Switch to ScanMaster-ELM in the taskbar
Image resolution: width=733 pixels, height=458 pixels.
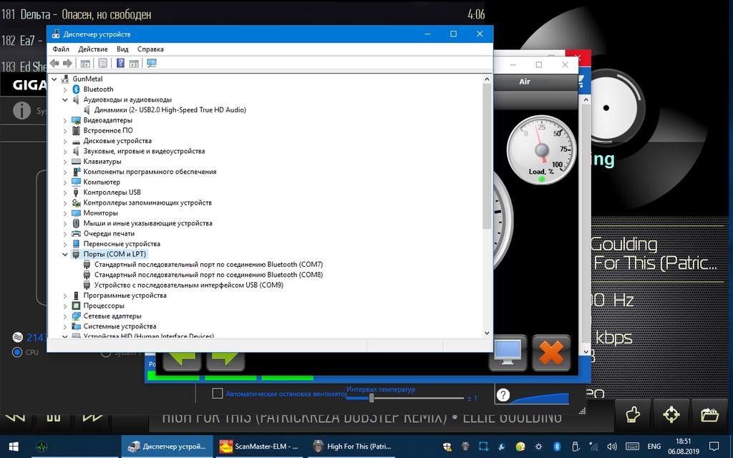click(259, 447)
